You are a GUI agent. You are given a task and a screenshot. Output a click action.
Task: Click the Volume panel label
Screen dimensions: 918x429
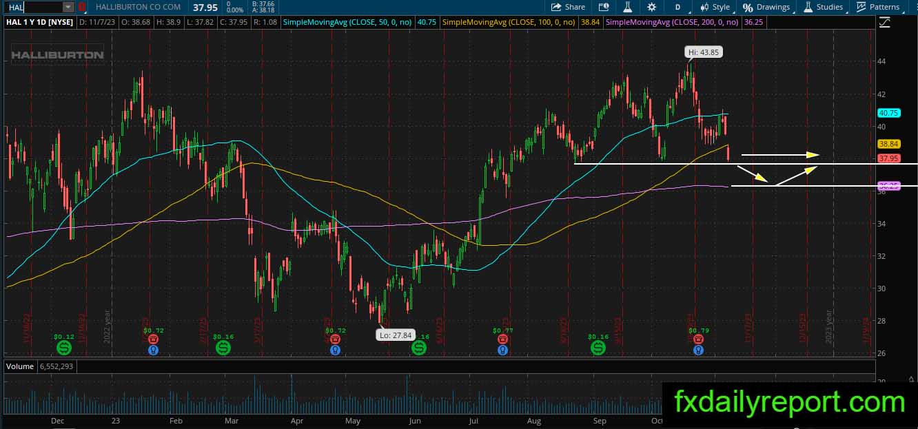[x=19, y=366]
